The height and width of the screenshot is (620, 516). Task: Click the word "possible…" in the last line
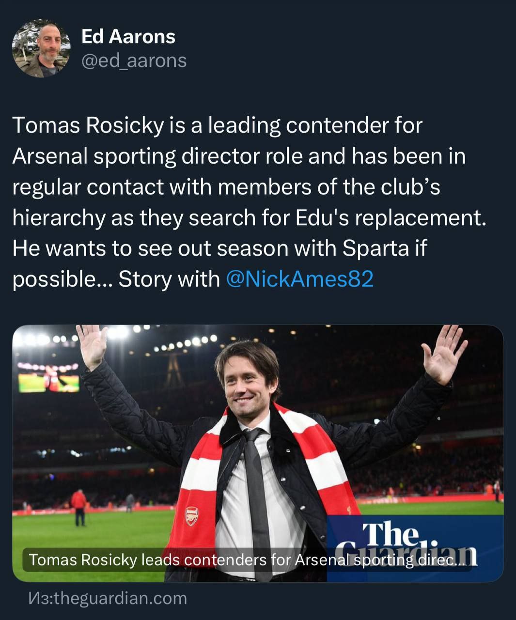tap(62, 279)
